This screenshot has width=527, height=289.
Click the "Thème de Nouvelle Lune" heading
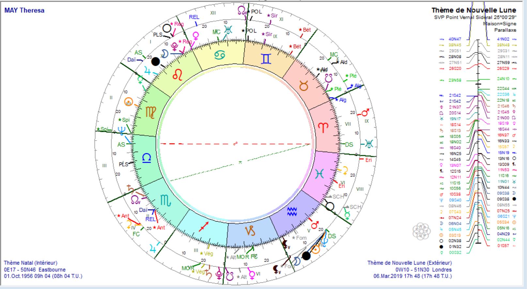point(474,10)
